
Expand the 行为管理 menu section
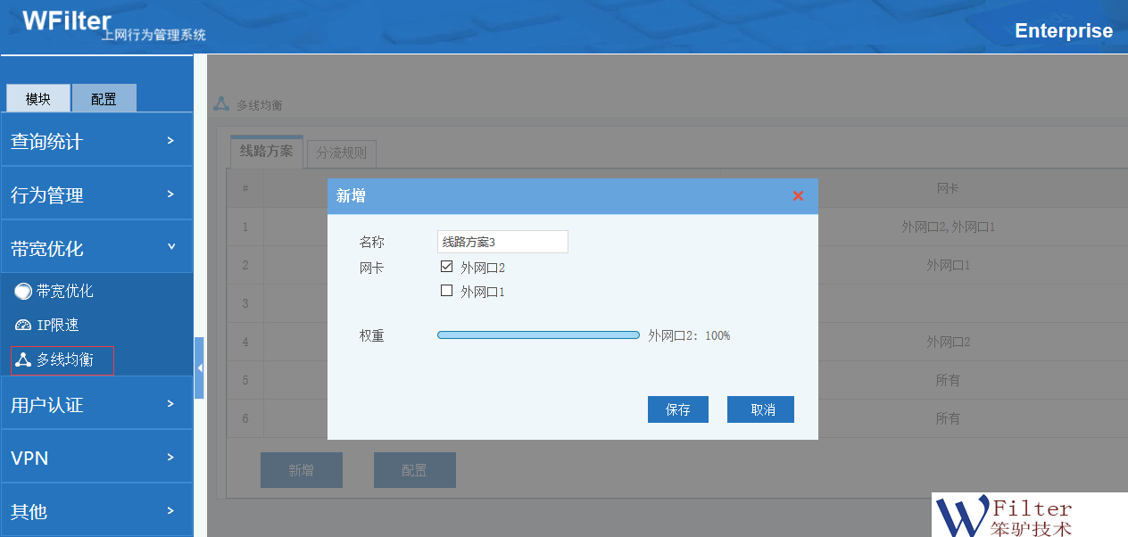coord(96,194)
